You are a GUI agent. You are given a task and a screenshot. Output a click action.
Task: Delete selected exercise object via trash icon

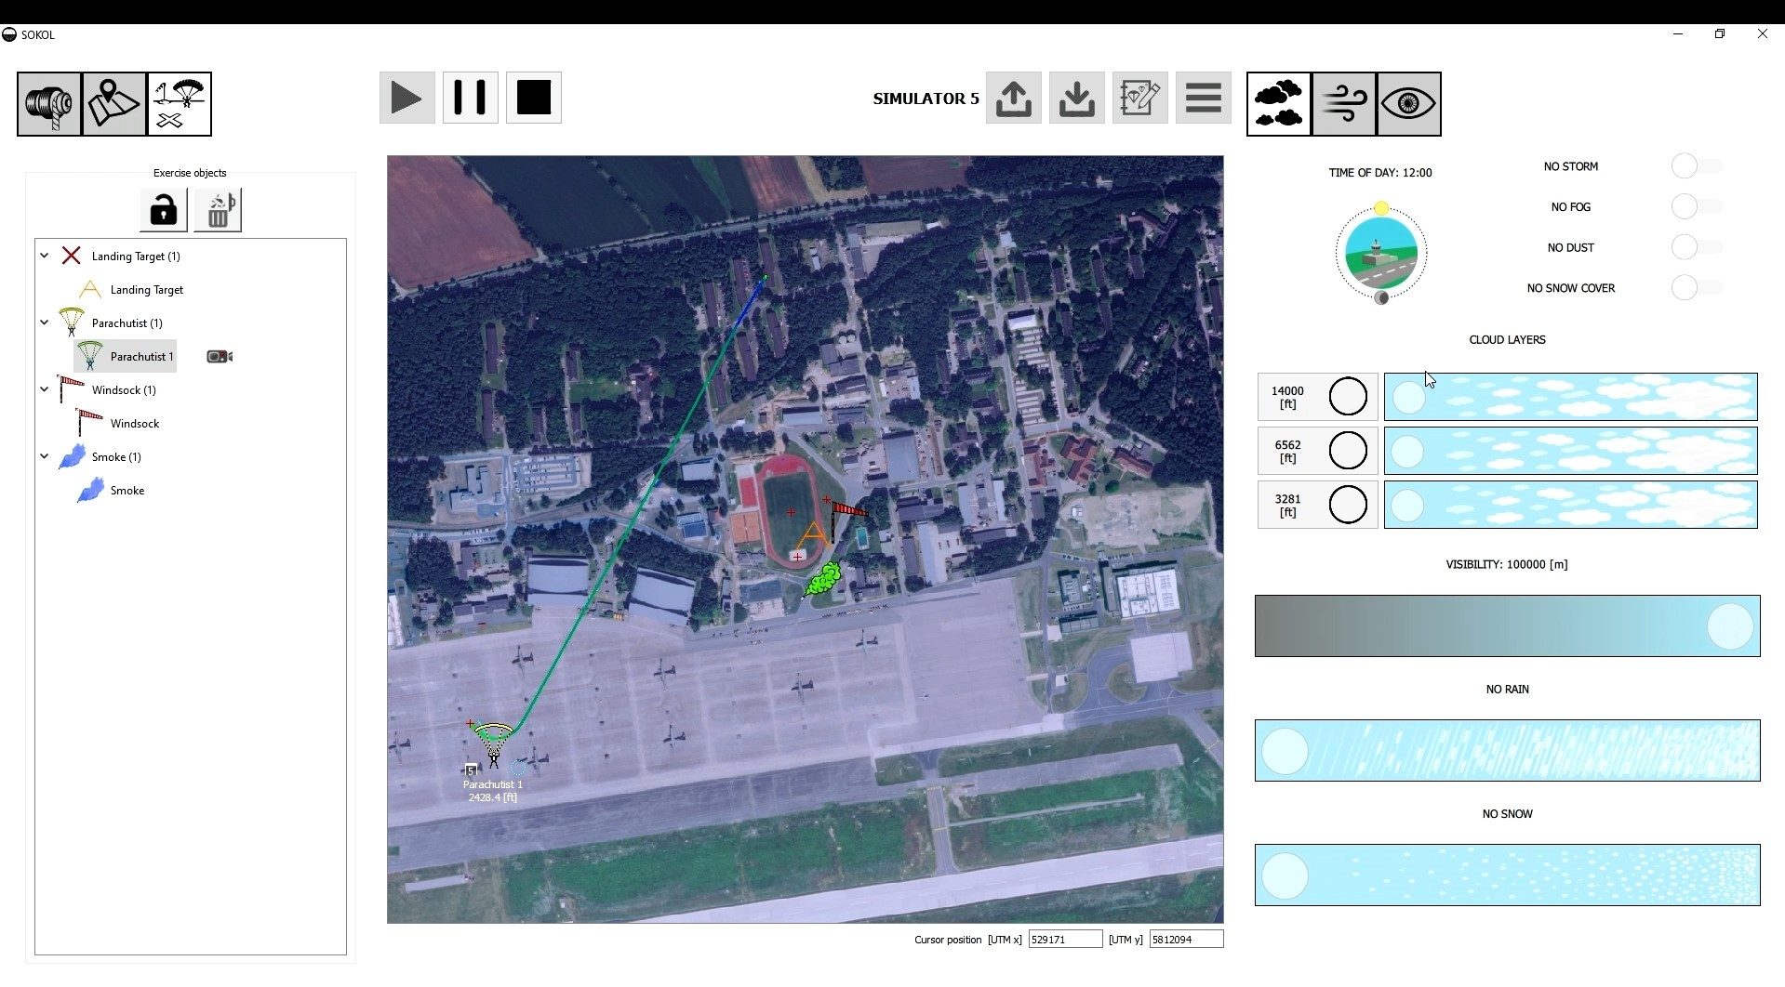(217, 209)
